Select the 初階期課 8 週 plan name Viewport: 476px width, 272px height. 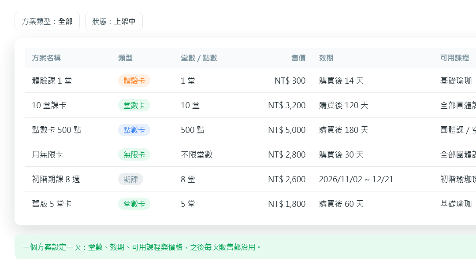click(x=56, y=179)
